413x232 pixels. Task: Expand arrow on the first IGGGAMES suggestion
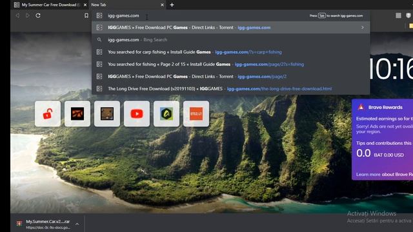(363, 27)
